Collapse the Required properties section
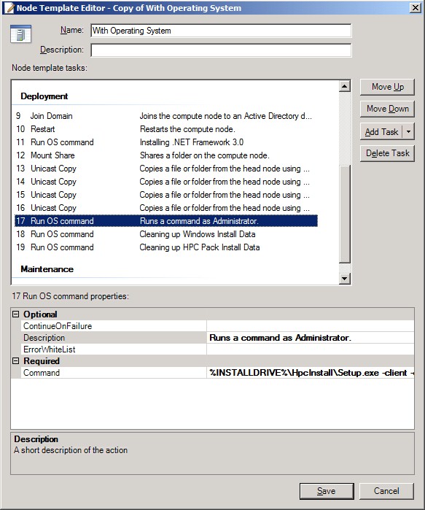Screen dimensions: 425x510 tap(15, 360)
